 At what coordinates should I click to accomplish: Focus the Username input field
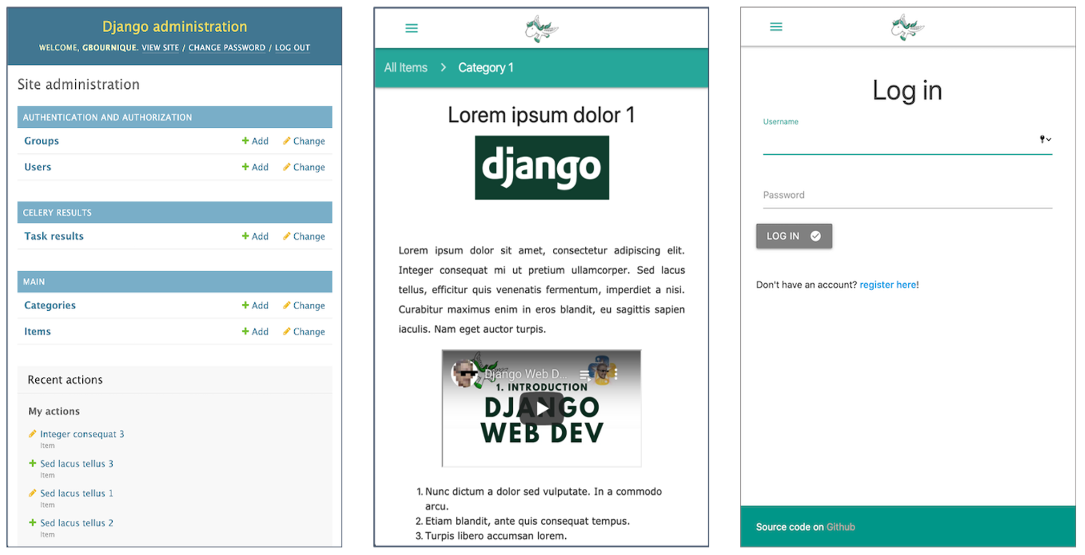click(907, 141)
